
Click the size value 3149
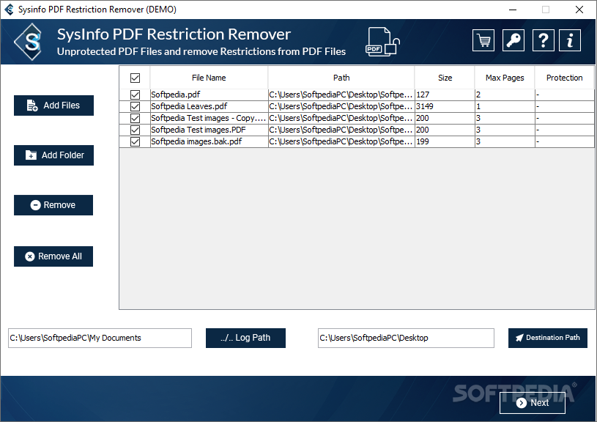(x=425, y=107)
